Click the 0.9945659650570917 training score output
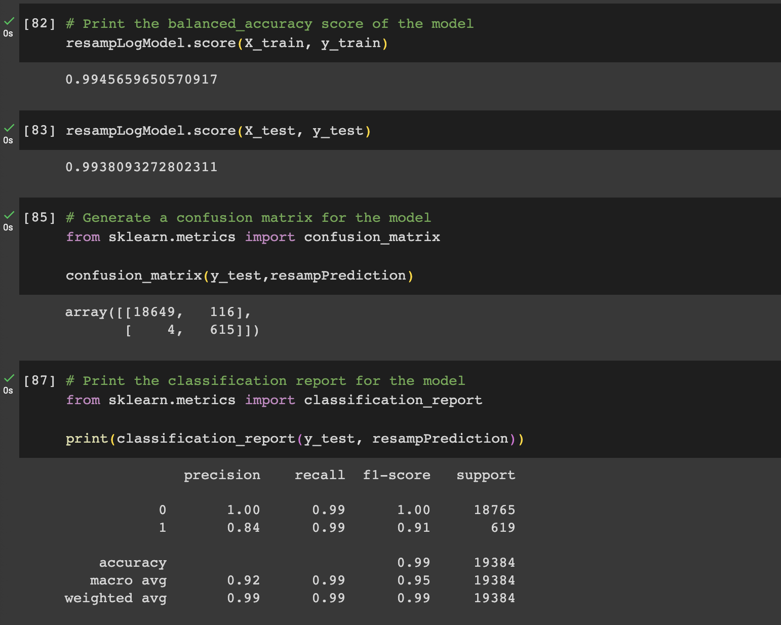This screenshot has height=625, width=781. 142,79
